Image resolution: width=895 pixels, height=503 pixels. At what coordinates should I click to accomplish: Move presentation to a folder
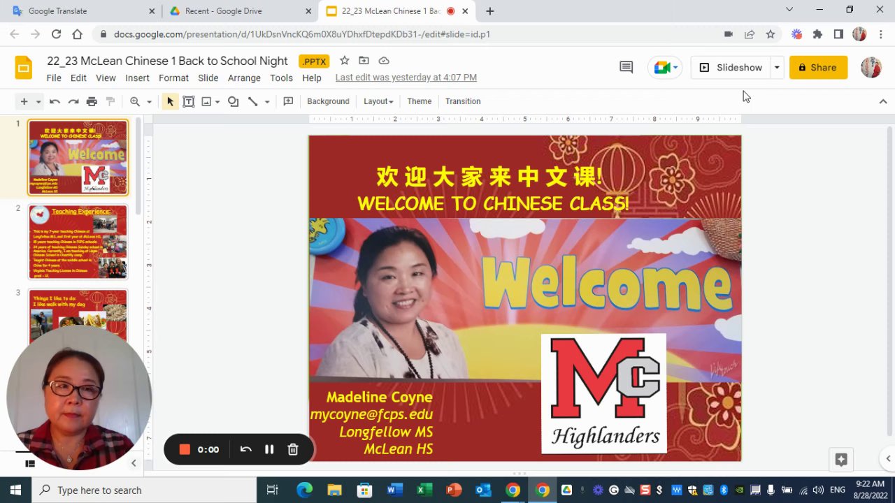364,61
